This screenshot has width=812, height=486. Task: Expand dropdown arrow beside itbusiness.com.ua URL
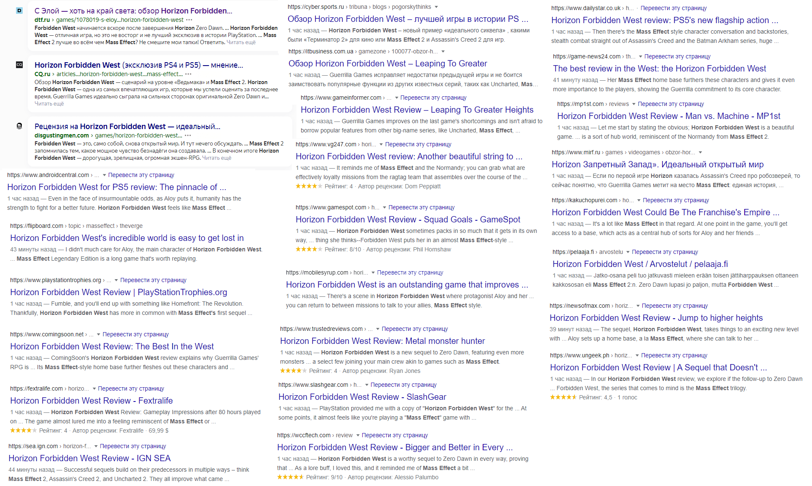tap(443, 51)
